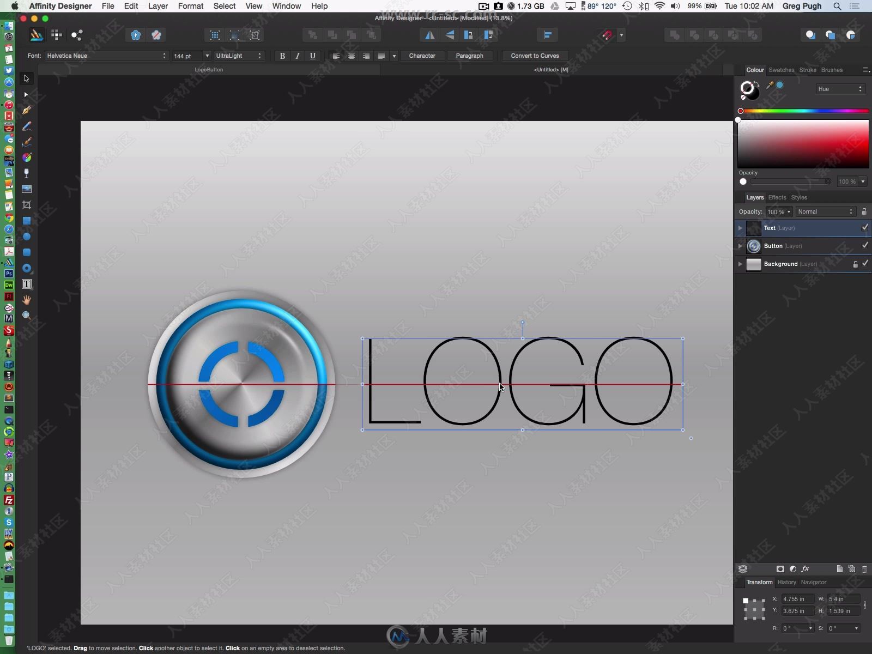
Task: Select the Fill (gradient) tool
Action: [26, 158]
